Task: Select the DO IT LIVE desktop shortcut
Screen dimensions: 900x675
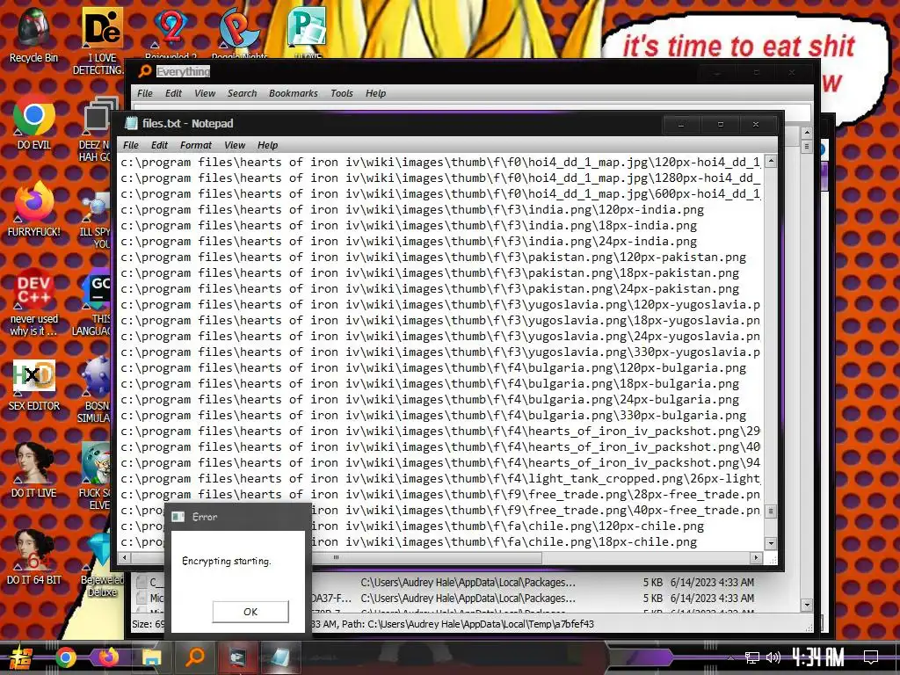Action: (x=33, y=471)
